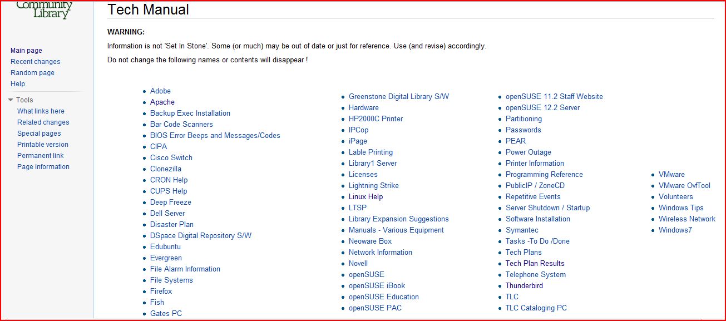View Page information link
The height and width of the screenshot is (321, 726).
(43, 167)
